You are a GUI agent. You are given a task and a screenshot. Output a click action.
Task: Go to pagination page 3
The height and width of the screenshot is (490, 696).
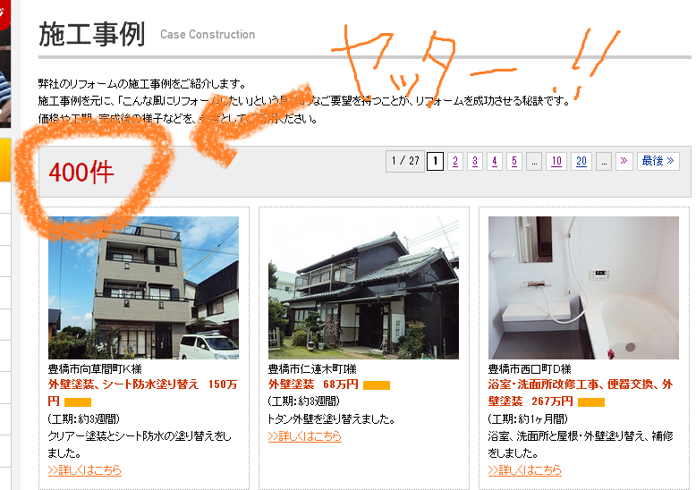click(474, 161)
